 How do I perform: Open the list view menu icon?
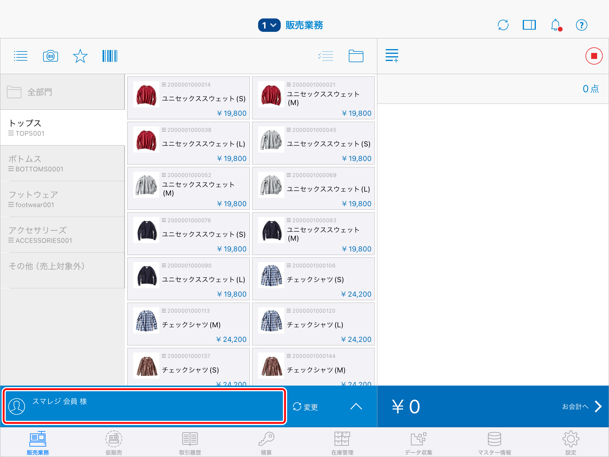coord(21,56)
